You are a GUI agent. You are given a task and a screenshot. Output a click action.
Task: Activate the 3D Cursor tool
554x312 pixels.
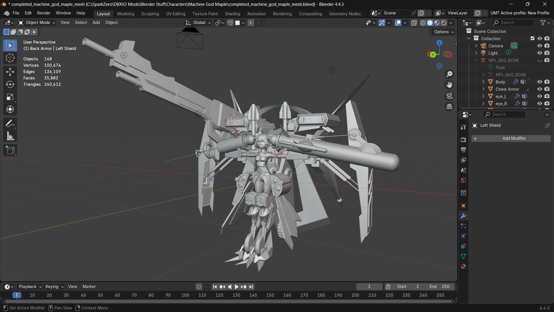(x=10, y=58)
